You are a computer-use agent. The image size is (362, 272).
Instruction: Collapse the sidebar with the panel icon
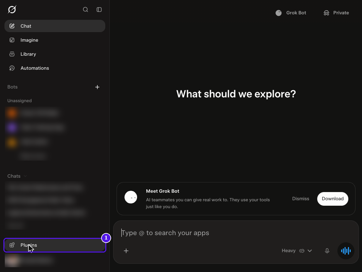click(99, 10)
